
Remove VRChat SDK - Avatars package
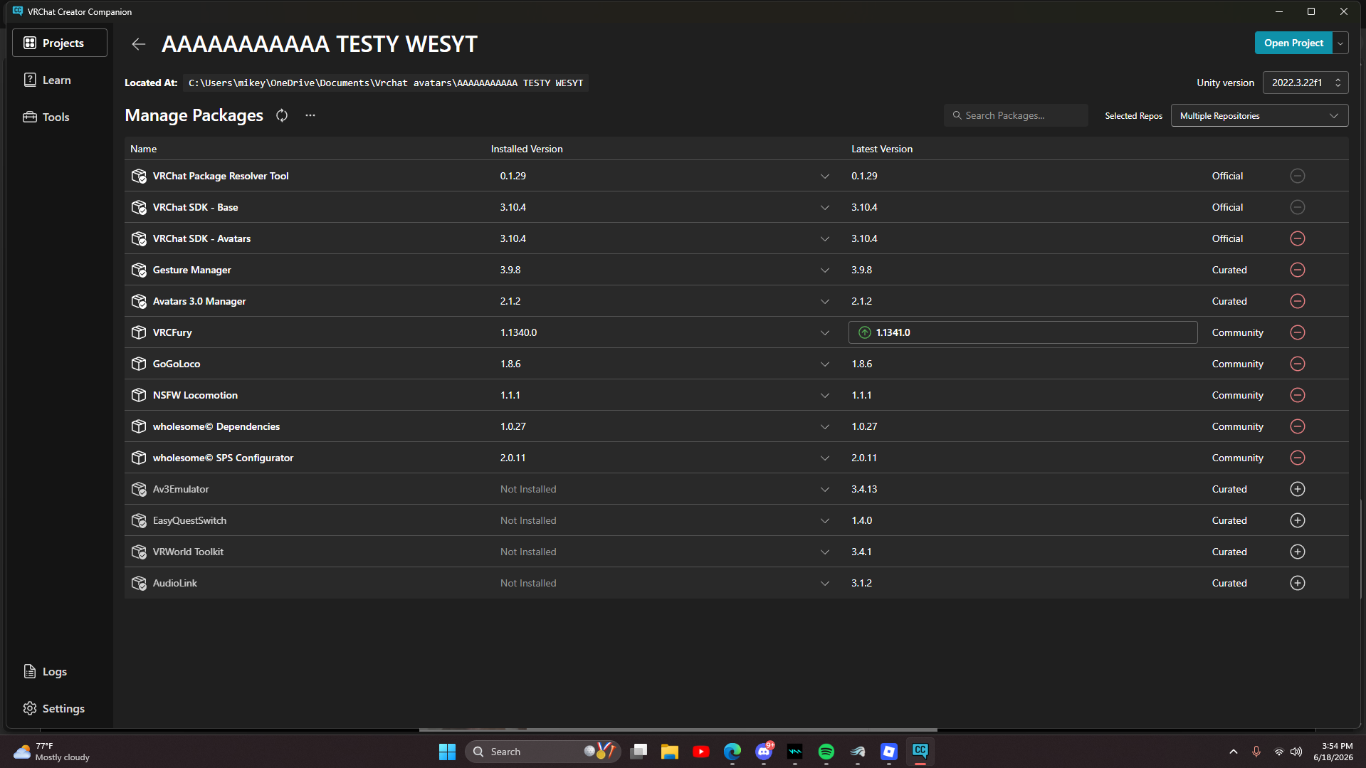(x=1298, y=238)
